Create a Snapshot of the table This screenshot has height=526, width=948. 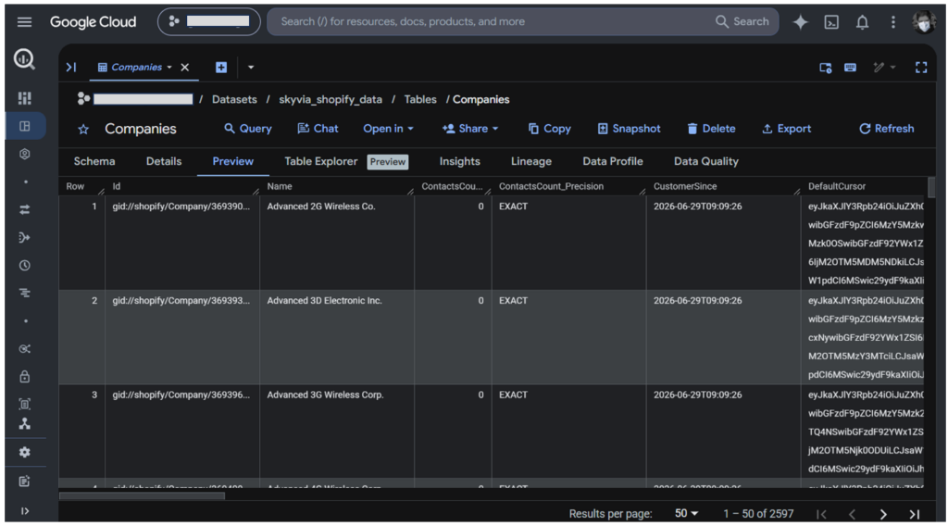630,128
